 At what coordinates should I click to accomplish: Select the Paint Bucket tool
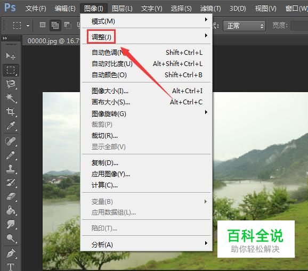tap(11, 210)
